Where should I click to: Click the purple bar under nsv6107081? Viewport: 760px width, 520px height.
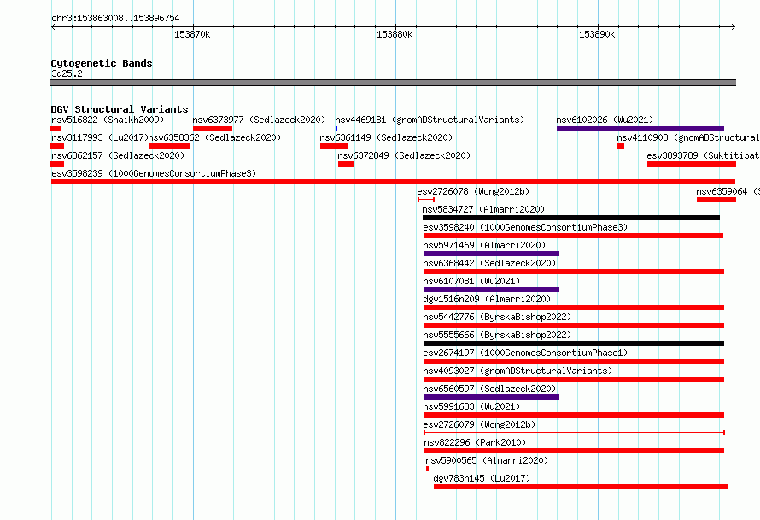pos(492,289)
